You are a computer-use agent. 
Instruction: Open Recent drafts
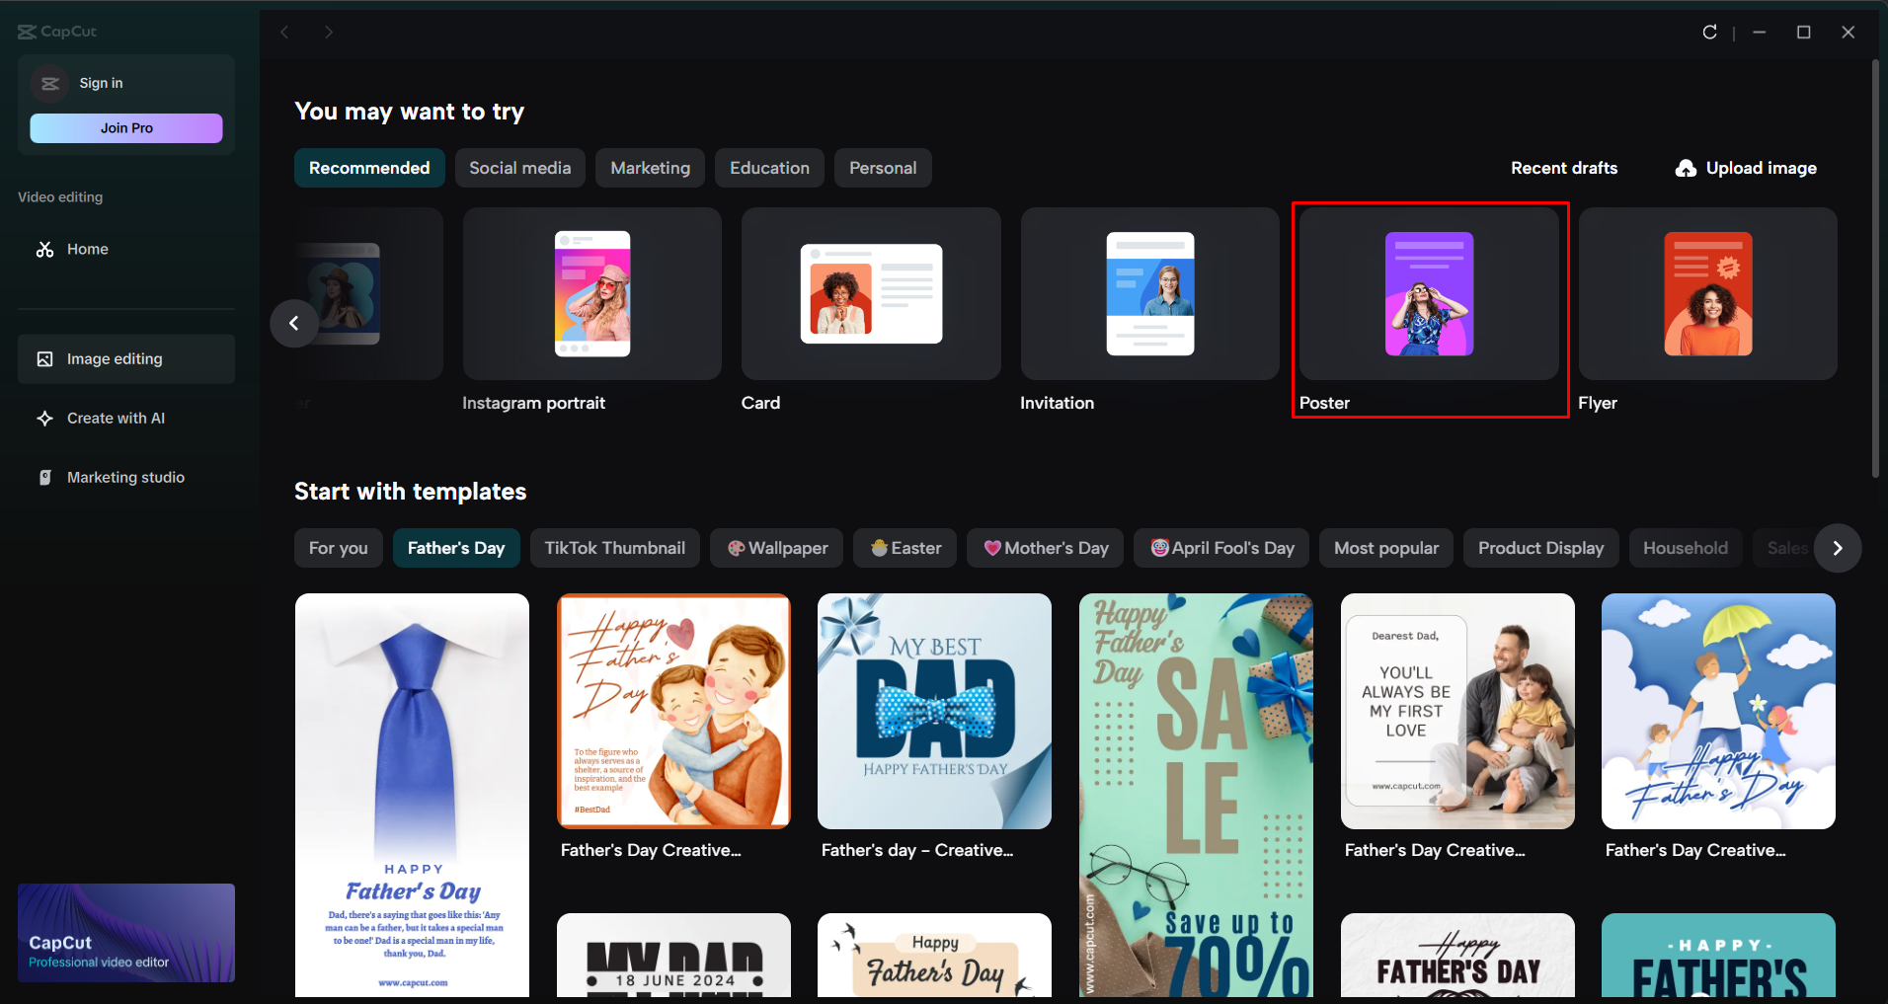[1564, 168]
